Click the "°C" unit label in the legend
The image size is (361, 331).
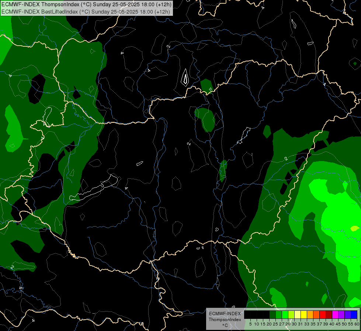coord(225,325)
